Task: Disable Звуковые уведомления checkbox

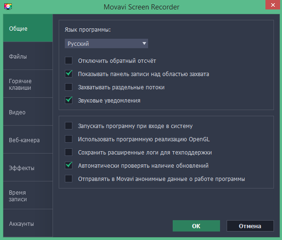Action: (69, 100)
